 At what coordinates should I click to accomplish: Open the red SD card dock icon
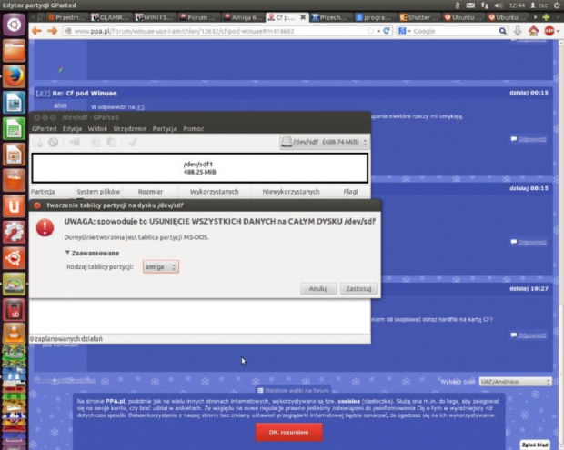coord(14,310)
